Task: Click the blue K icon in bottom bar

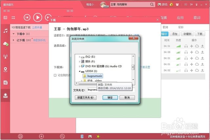Action: click(82, 136)
